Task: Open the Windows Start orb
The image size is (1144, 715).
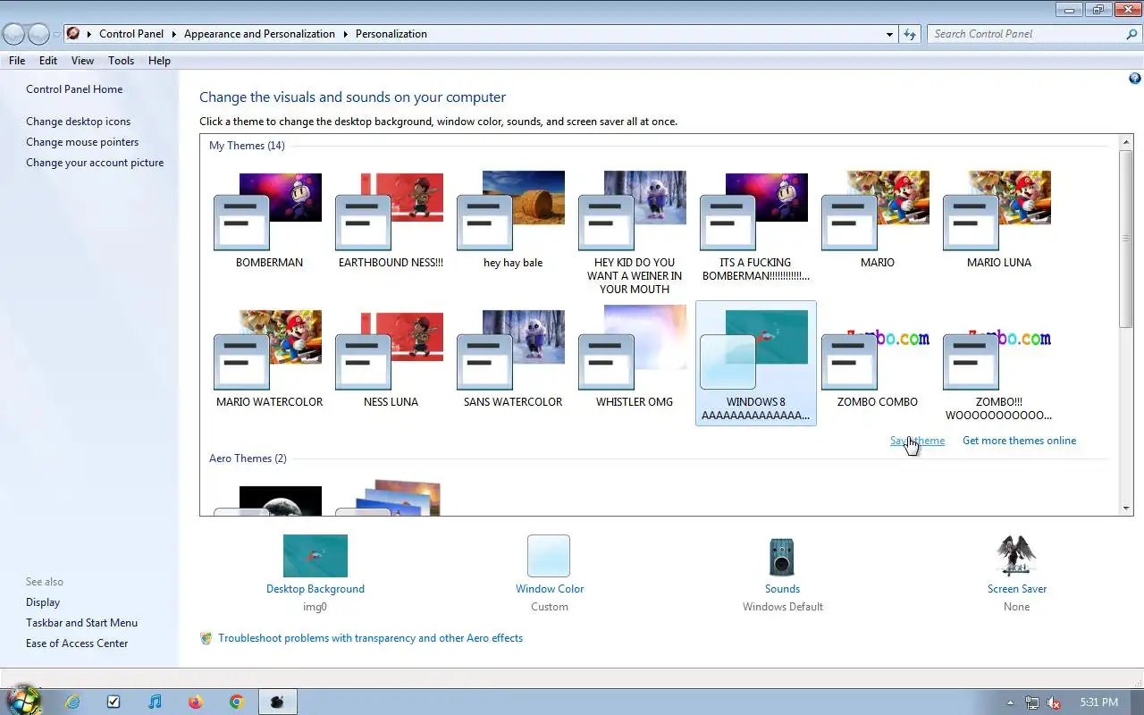Action: 24,700
